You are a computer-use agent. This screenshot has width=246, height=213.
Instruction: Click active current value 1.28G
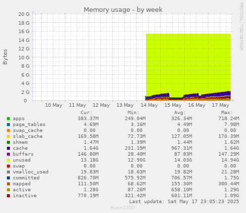(91, 190)
